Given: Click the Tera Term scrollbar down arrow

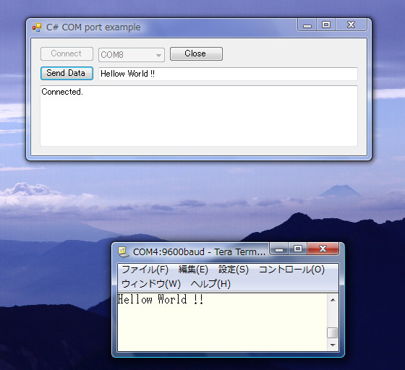Looking at the screenshot, I should coord(333,345).
